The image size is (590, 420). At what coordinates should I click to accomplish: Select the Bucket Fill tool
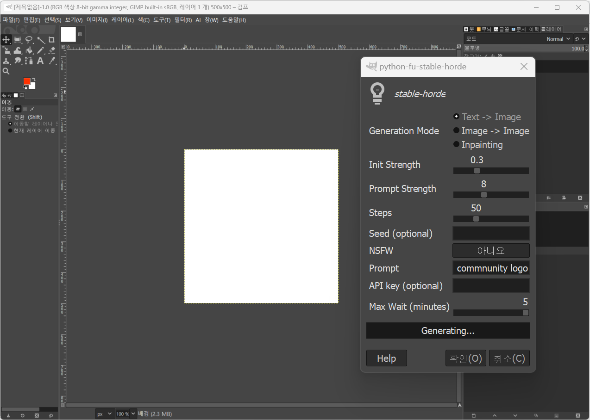[29, 50]
